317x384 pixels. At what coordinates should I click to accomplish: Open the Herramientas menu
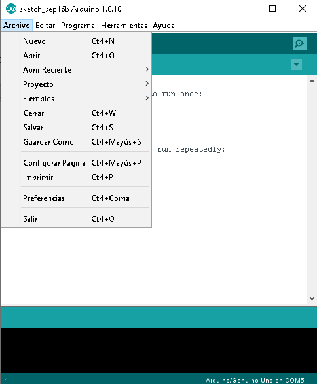pyautogui.click(x=124, y=26)
